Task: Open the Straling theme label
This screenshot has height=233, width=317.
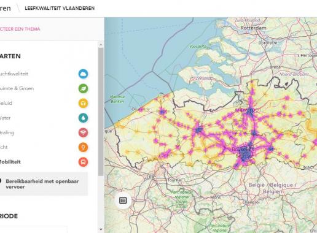Action: tap(7, 132)
